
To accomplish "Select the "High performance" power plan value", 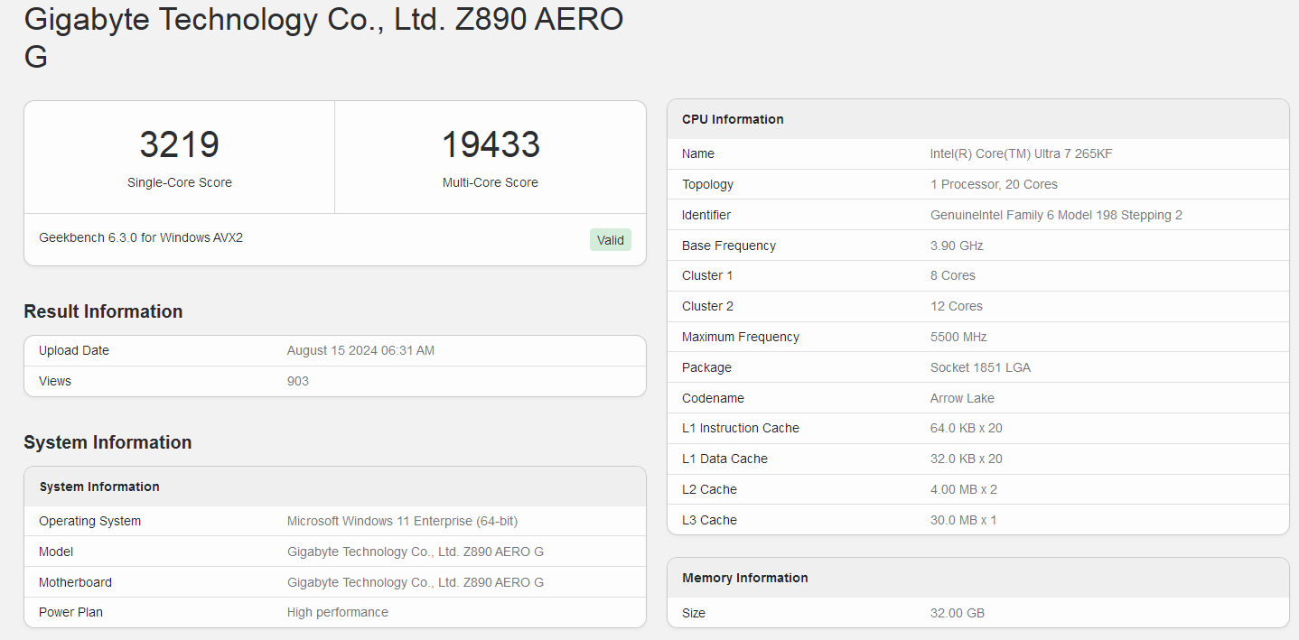I will pos(338,612).
